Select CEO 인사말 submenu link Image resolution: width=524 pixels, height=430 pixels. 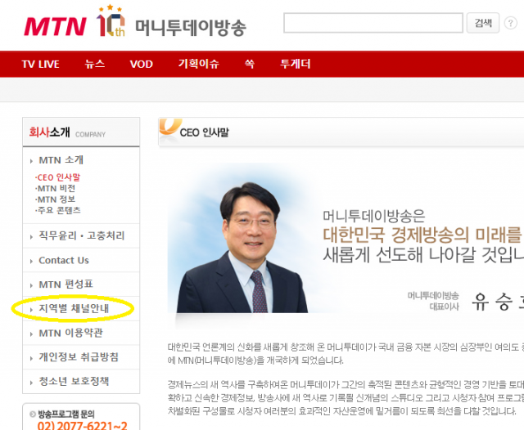point(57,177)
